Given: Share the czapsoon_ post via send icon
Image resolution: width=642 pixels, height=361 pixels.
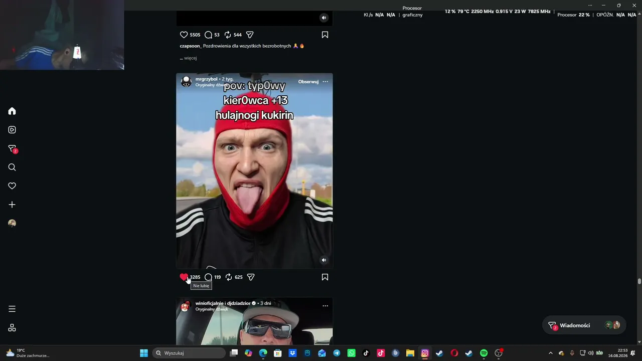Looking at the screenshot, I should pos(250,35).
